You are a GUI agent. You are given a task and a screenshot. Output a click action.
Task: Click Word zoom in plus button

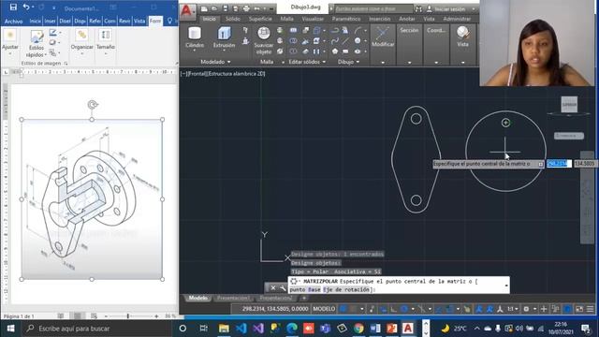pyautogui.click(x=156, y=316)
